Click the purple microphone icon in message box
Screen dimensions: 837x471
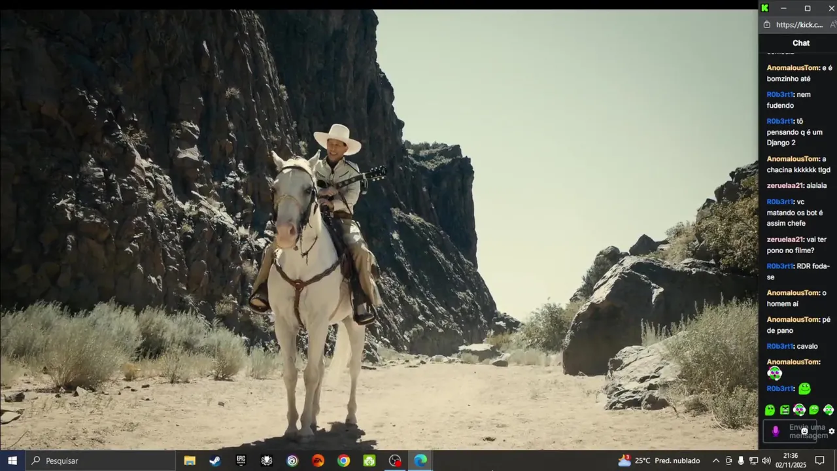[776, 431]
